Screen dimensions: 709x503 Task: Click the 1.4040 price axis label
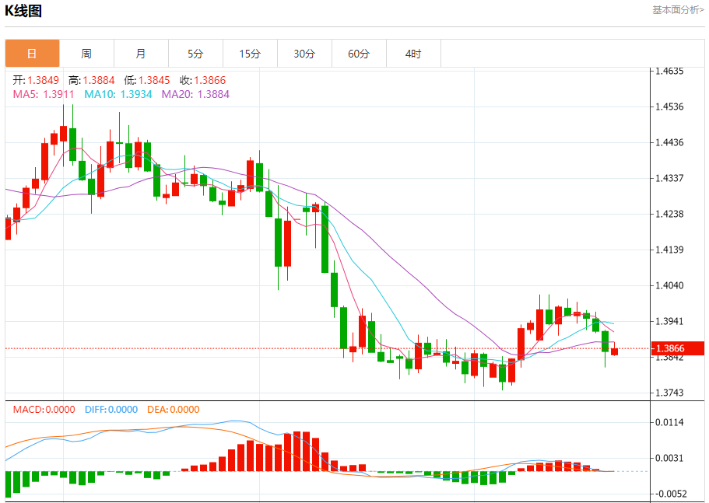[669, 285]
